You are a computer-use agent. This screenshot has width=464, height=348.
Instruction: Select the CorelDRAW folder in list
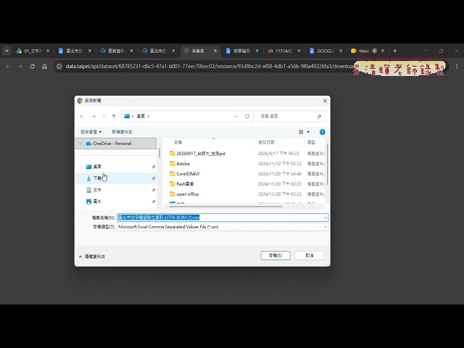click(188, 174)
